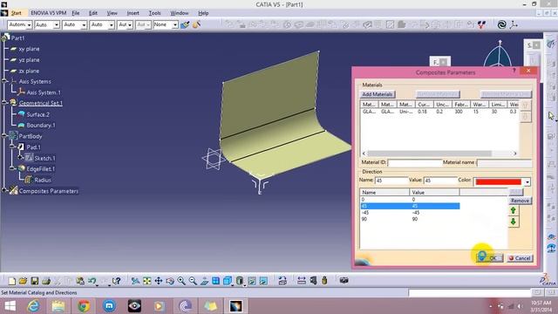558x314 pixels.
Task: Click the direction Name input field
Action: [x=391, y=181]
